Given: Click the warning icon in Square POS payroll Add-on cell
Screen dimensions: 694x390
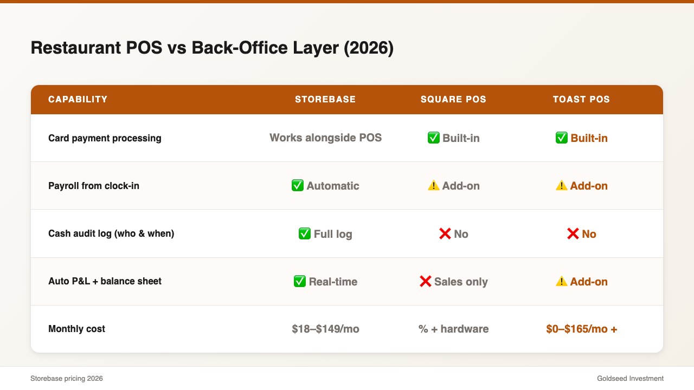Looking at the screenshot, I should 433,186.
